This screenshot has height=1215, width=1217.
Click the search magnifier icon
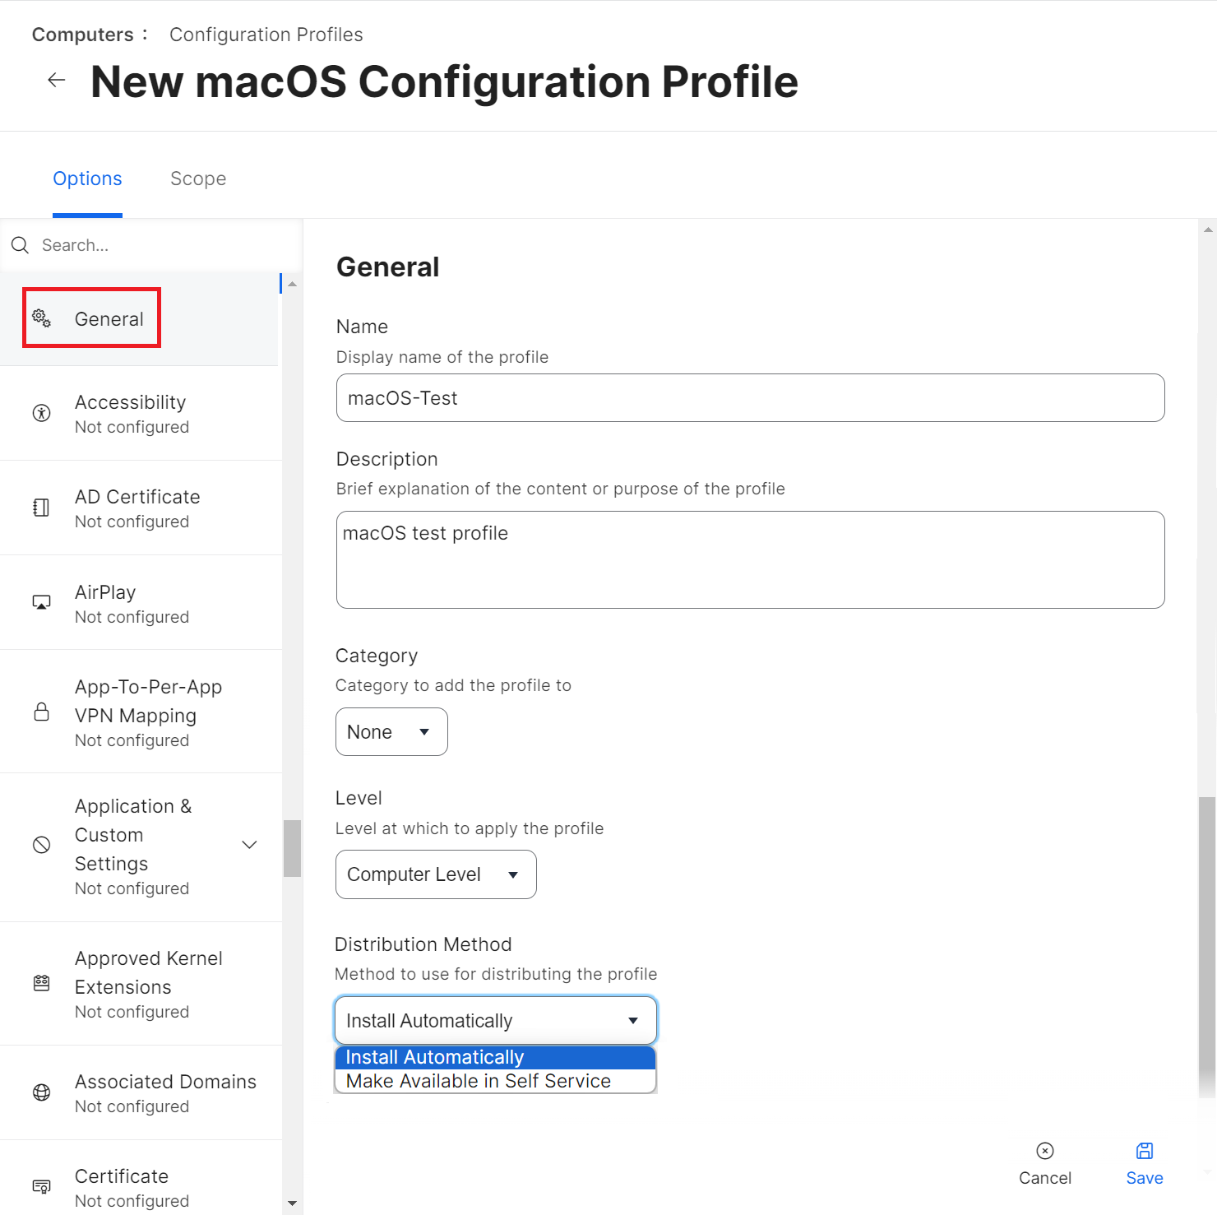tap(21, 245)
